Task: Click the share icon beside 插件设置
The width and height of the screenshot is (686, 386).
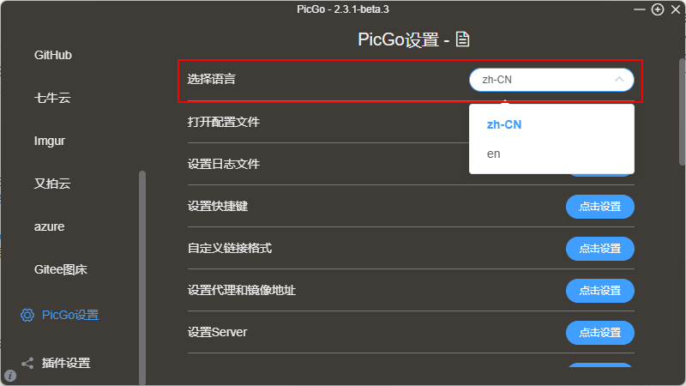Action: [27, 363]
